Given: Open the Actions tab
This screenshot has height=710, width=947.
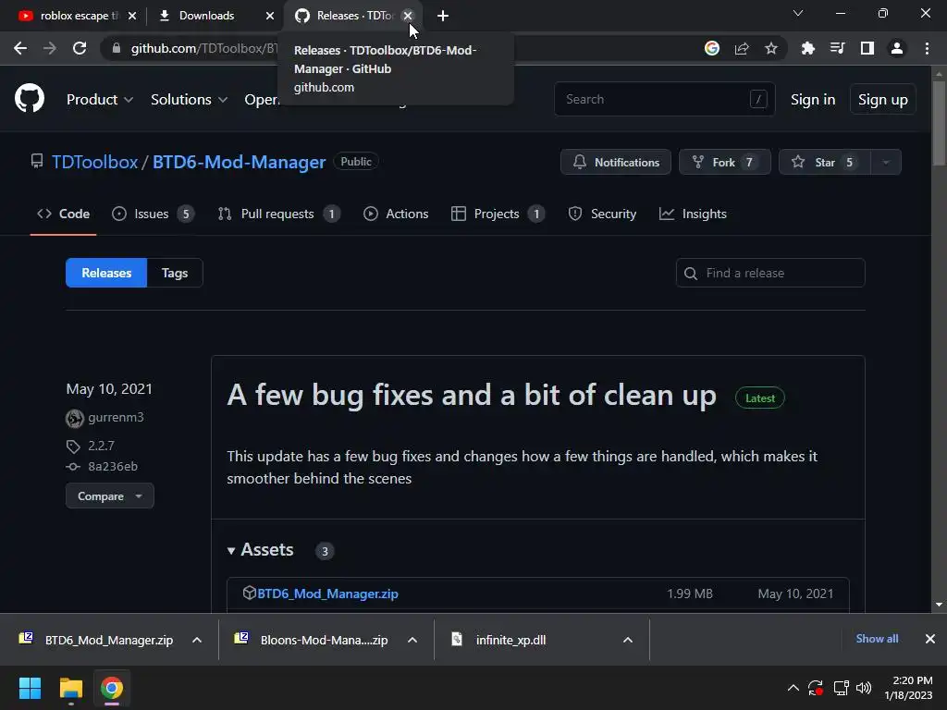Looking at the screenshot, I should [x=396, y=214].
